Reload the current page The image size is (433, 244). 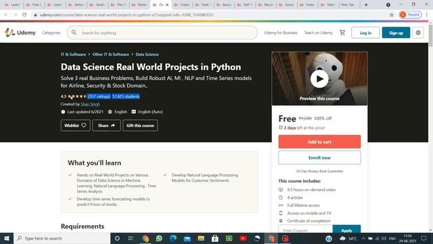click(24, 15)
